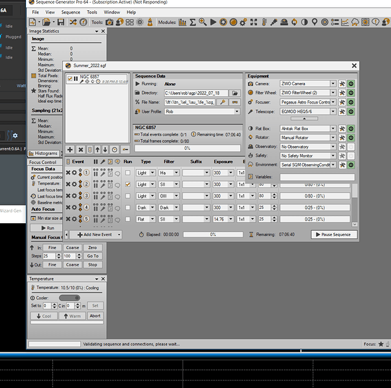Open camera settings wrench next to ZWO Camera
Viewport: 391px width, 388px height.
pos(342,83)
